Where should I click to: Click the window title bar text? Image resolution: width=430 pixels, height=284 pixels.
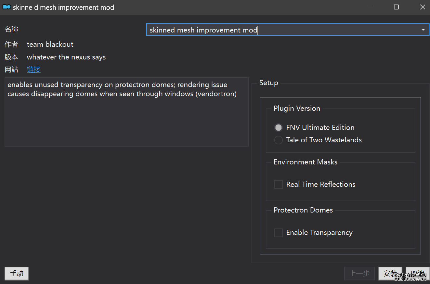[x=63, y=7]
